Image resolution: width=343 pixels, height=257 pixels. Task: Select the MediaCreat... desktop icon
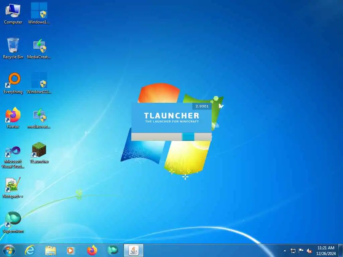pos(39,48)
